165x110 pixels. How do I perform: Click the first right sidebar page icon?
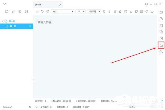(x=161, y=12)
